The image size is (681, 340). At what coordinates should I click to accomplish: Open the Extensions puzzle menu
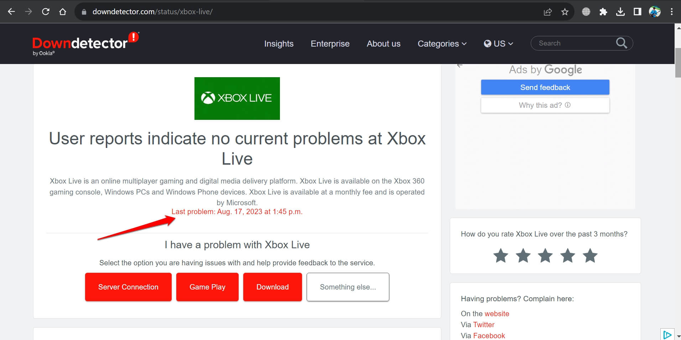603,12
